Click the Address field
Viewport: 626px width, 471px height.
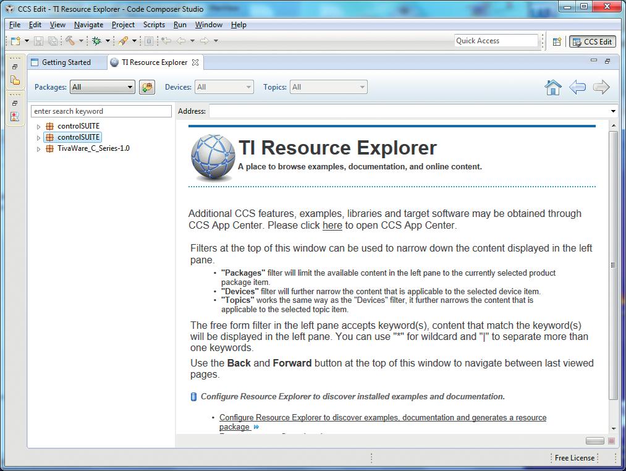pos(409,111)
